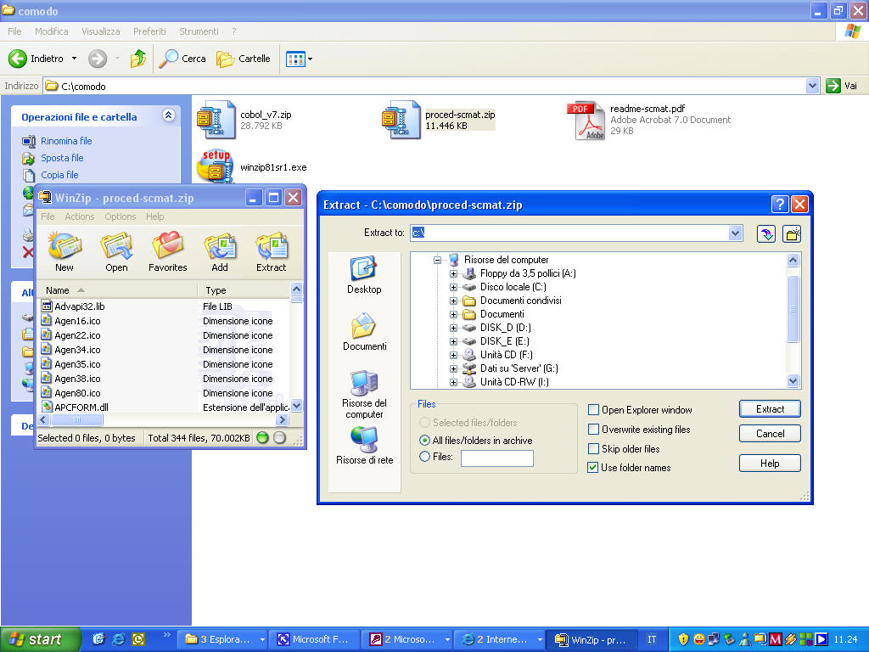Open the WinZip Options menu
Viewport: 869px width, 652px height.
click(x=121, y=216)
